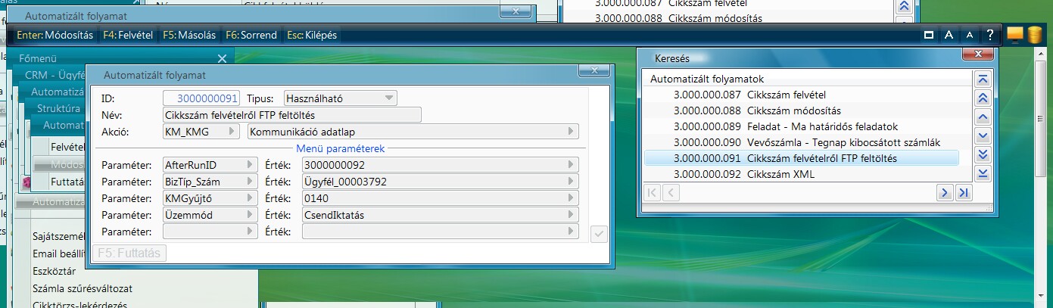Click the yellow monitor icon in toolbar

point(1015,35)
